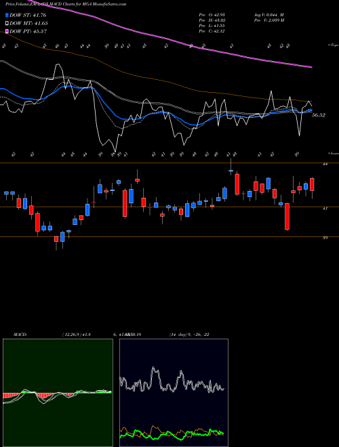
Task: Click the last red candlestick on the chart
Action: 312,184
